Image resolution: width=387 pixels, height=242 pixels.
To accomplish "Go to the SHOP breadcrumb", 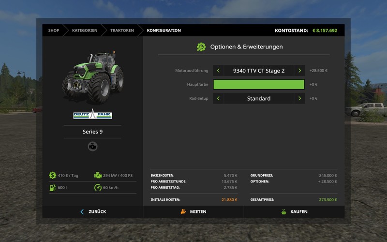I will 53,30.
